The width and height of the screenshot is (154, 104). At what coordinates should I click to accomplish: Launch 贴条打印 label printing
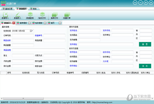[x=42, y=15]
